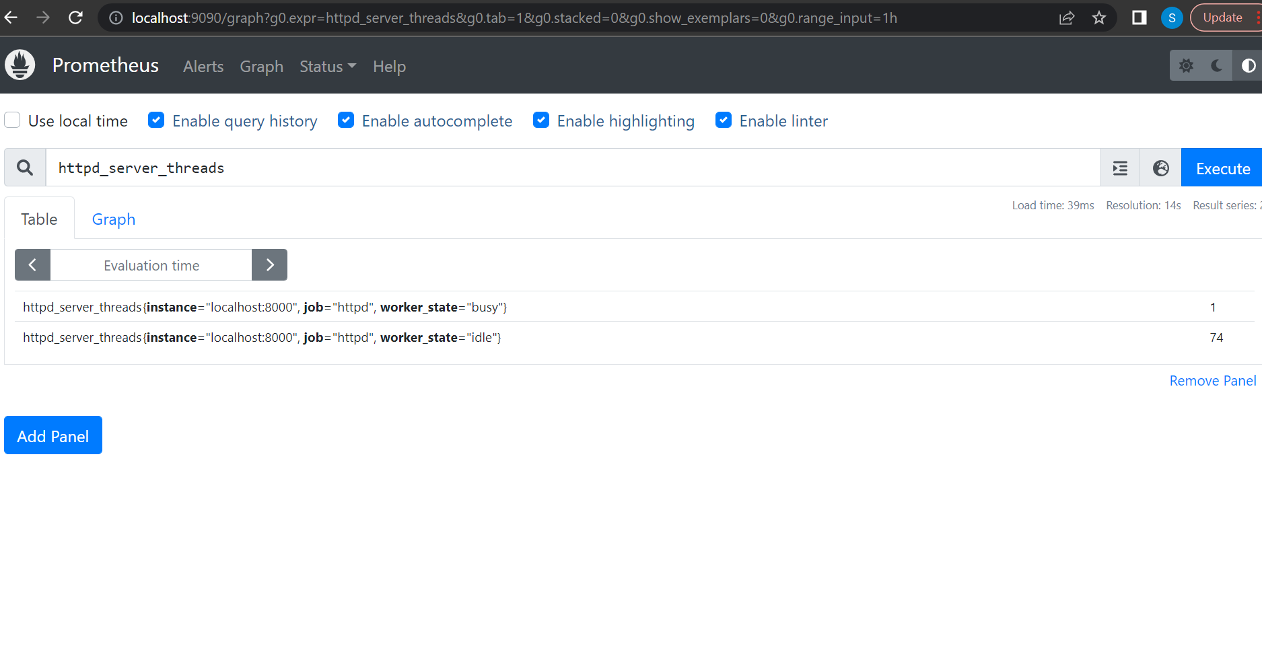
Task: Switch to the dark theme moon icon
Action: point(1217,66)
